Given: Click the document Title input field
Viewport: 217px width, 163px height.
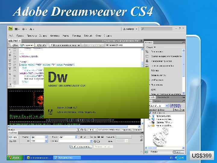Looking at the screenshot, I should (129, 45).
